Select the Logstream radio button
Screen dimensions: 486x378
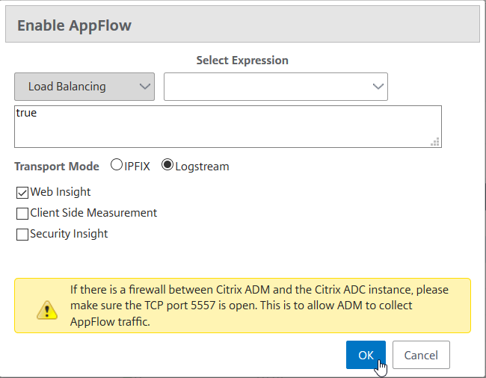click(x=167, y=164)
